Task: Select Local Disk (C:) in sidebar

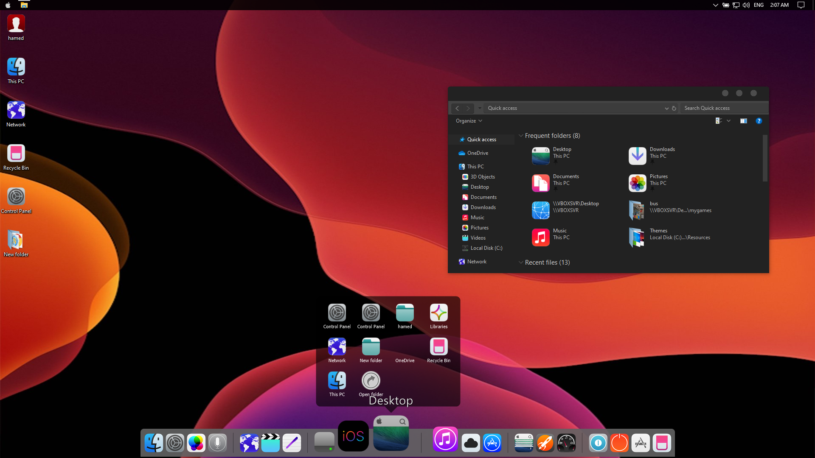Action: pyautogui.click(x=486, y=248)
